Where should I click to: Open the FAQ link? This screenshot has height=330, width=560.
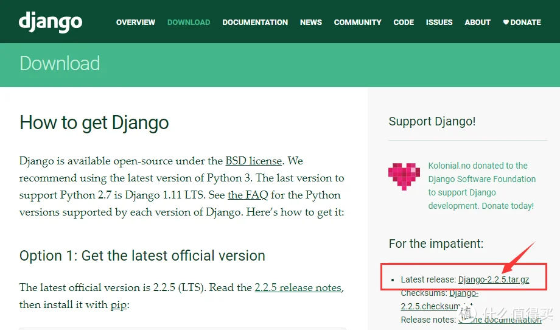point(248,195)
